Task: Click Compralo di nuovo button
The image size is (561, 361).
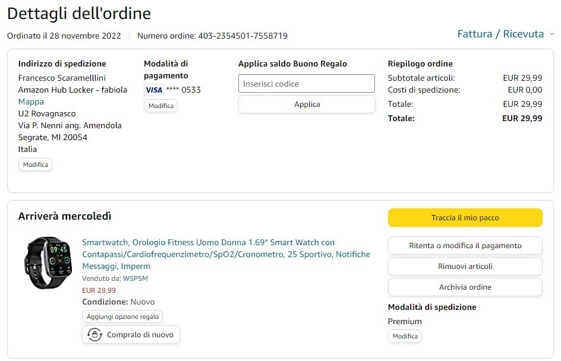Action: pyautogui.click(x=131, y=335)
